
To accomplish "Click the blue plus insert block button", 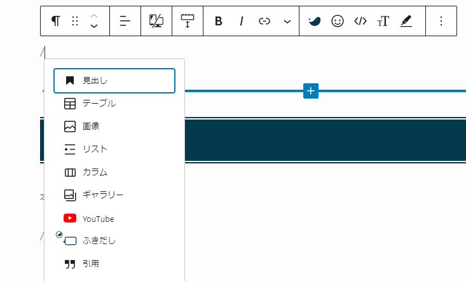I will (x=310, y=91).
